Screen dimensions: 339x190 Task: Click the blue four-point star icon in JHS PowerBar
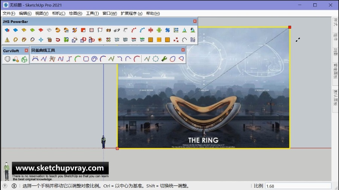click(41, 40)
